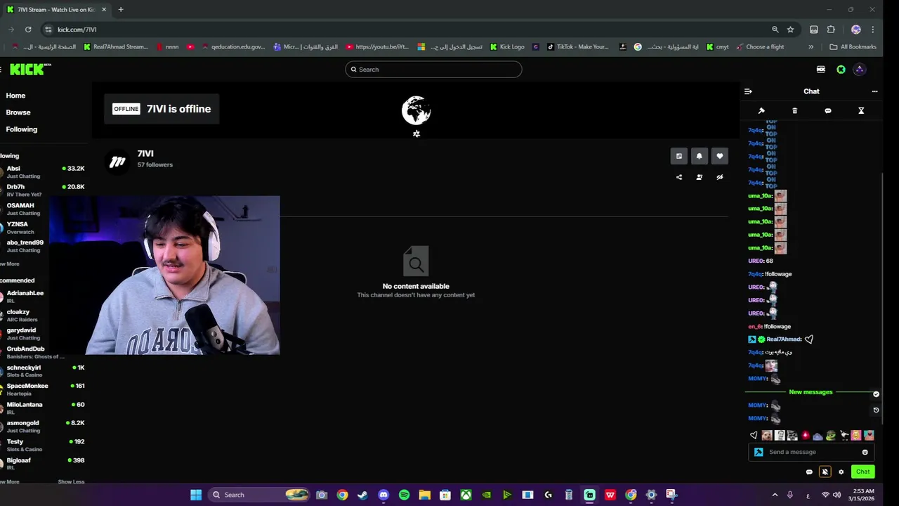The width and height of the screenshot is (899, 506).
Task: Open Browse in the sidebar
Action: click(x=18, y=112)
